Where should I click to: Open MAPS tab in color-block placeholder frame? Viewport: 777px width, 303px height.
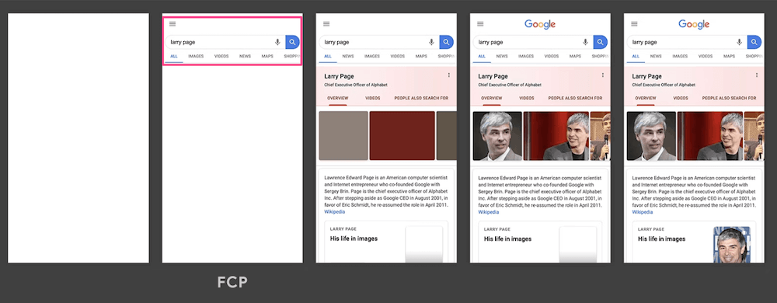421,57
